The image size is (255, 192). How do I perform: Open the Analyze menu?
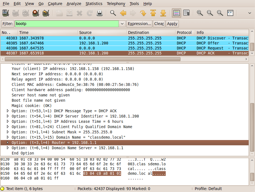click(x=74, y=4)
